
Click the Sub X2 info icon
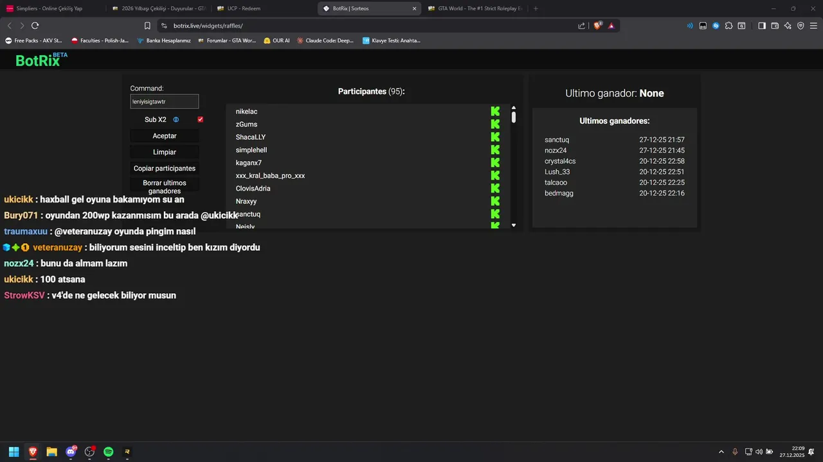[x=176, y=120]
